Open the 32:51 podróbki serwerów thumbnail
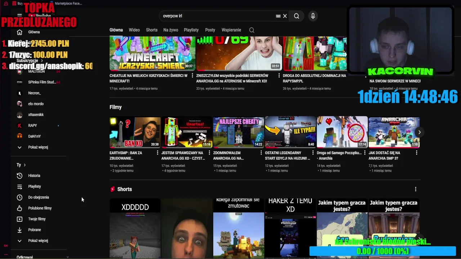Screen dimensions: 461x259 tap(239, 53)
